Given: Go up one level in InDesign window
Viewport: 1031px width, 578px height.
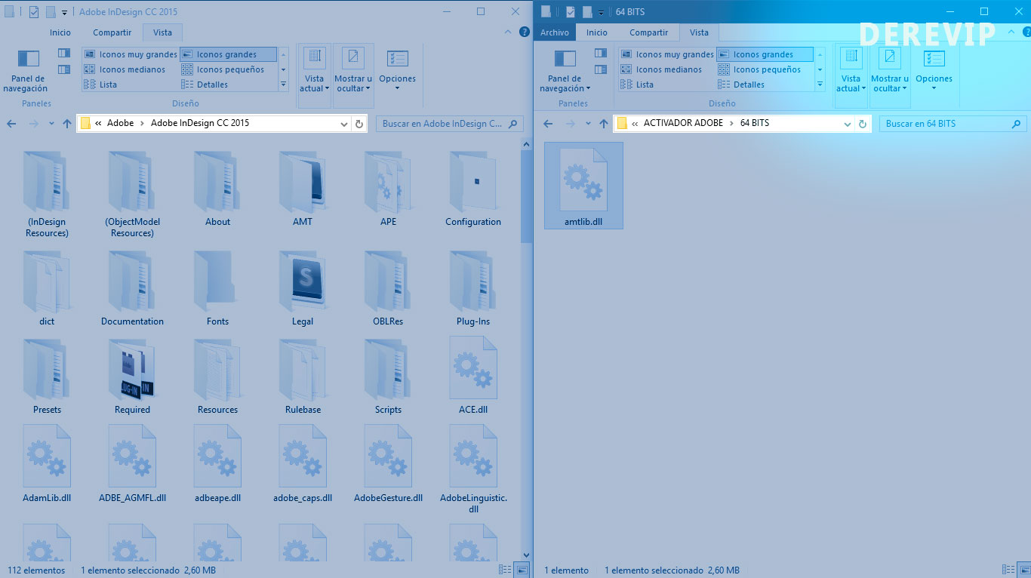Looking at the screenshot, I should point(67,124).
